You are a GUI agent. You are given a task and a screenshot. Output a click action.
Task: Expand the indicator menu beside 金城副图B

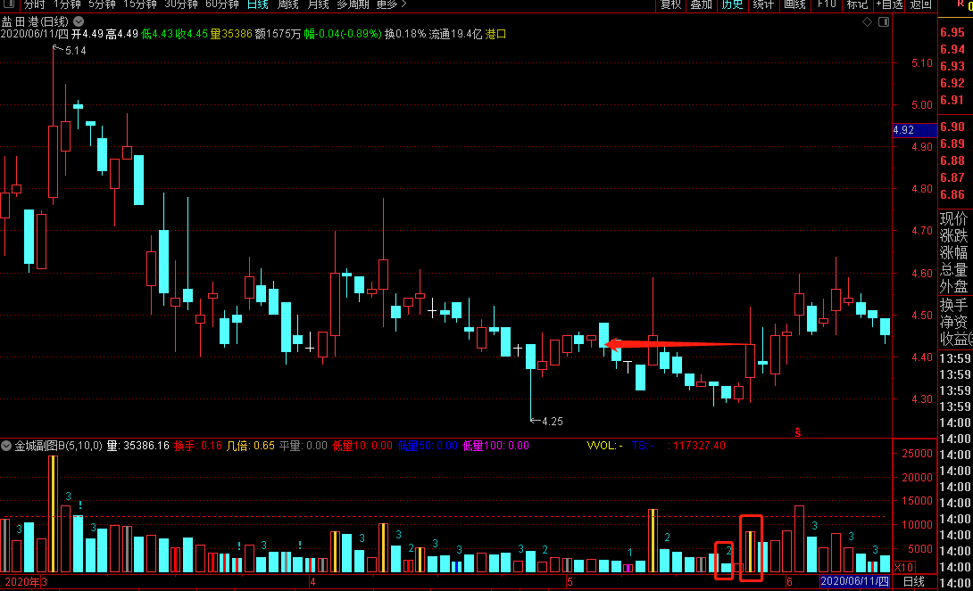(x=6, y=446)
